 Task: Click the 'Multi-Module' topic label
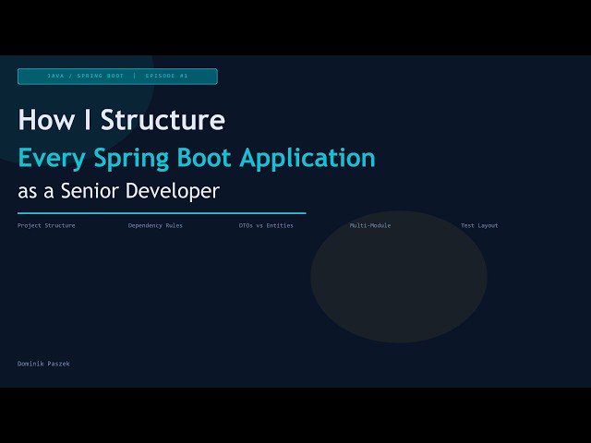click(x=370, y=225)
